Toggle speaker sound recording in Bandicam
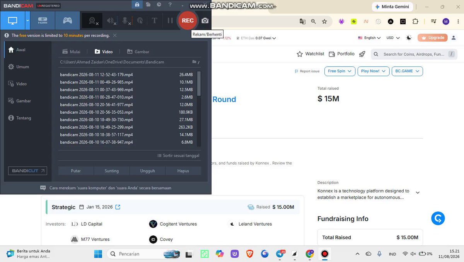The width and height of the screenshot is (464, 262). [x=111, y=21]
